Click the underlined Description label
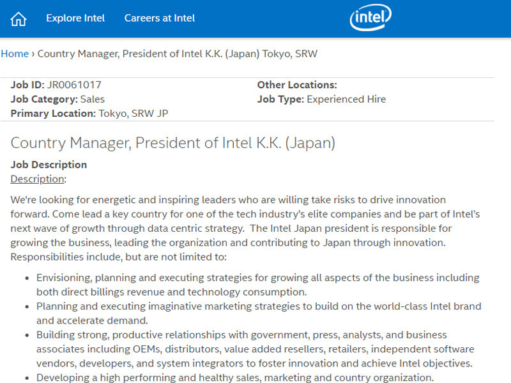The image size is (511, 383). coord(38,179)
